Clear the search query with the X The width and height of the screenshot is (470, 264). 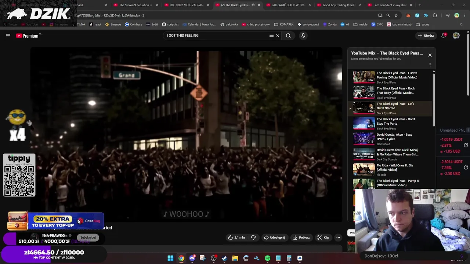[x=278, y=36]
